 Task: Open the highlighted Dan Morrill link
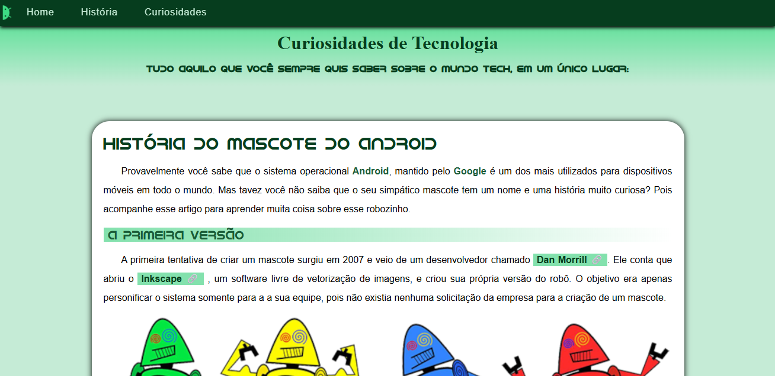coord(561,260)
